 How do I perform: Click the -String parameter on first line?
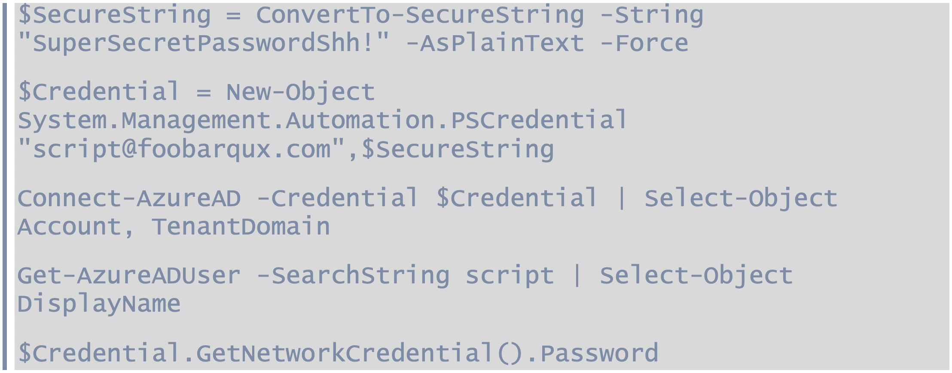pyautogui.click(x=652, y=15)
